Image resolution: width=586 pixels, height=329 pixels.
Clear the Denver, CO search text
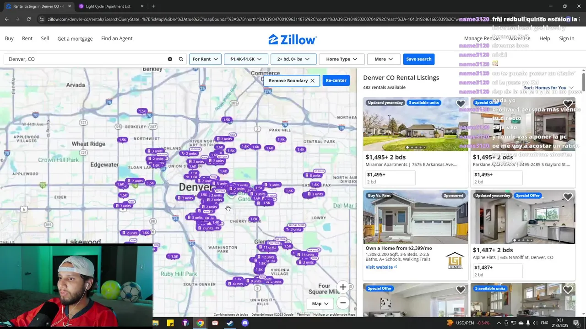tap(170, 59)
